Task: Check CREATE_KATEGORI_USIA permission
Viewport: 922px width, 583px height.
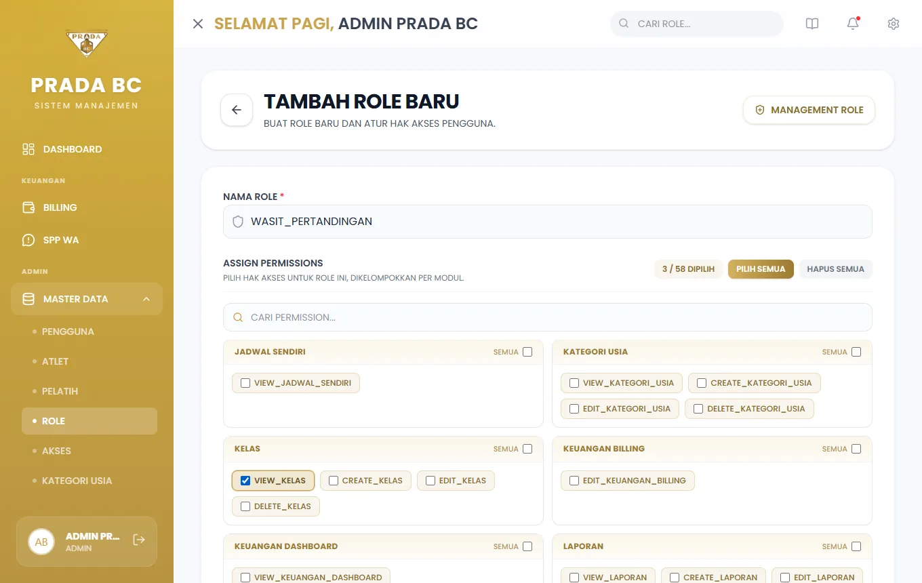Action: (702, 383)
